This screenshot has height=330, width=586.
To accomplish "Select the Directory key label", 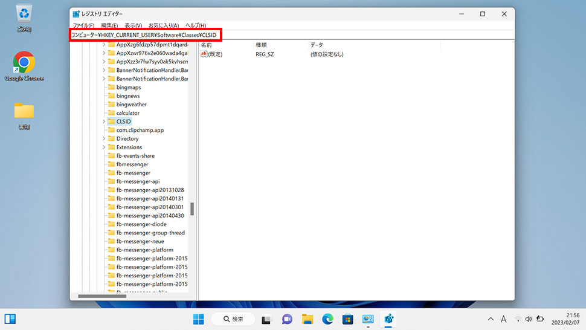I will click(127, 138).
